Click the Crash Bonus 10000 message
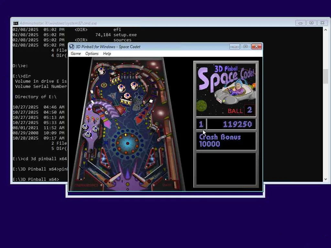Screen dimensions: 331x248 click(220, 141)
